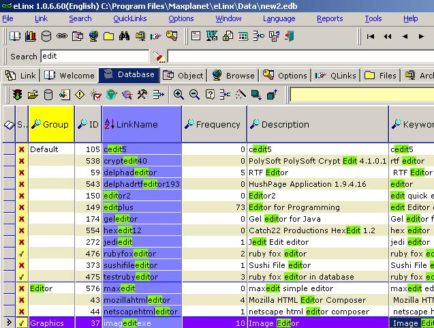This screenshot has width=434, height=328.
Task: Click the padlock document icon
Action: coord(228,36)
